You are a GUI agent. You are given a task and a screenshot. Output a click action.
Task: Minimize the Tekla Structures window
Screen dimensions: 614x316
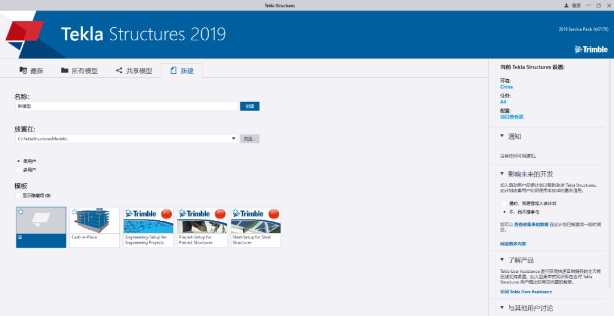(588, 6)
